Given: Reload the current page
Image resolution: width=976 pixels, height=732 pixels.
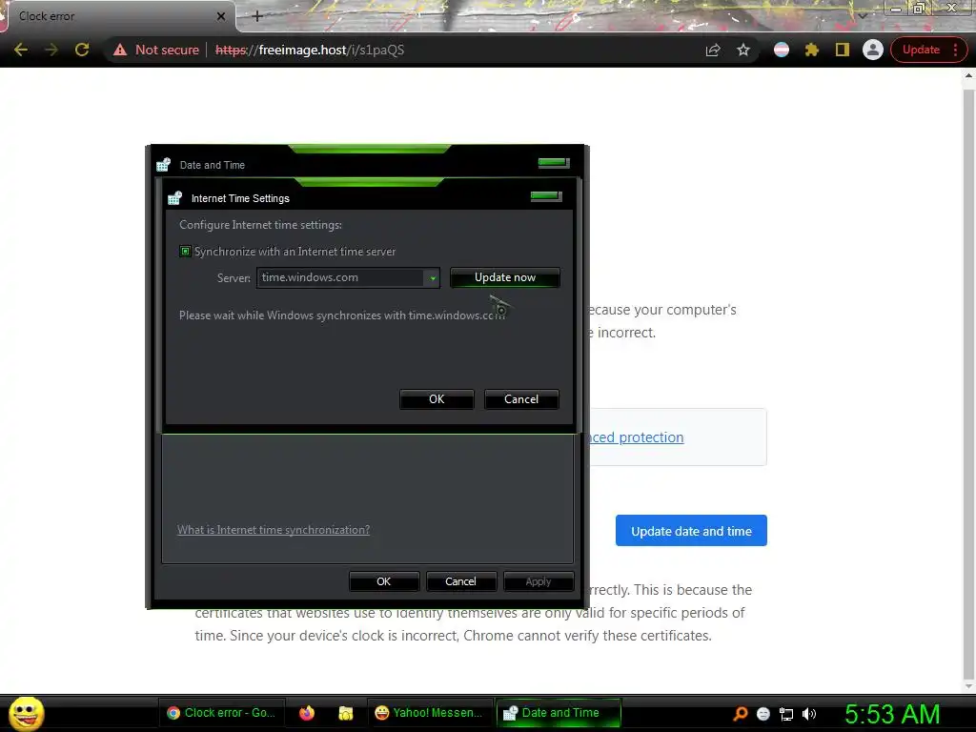Looking at the screenshot, I should click(82, 50).
